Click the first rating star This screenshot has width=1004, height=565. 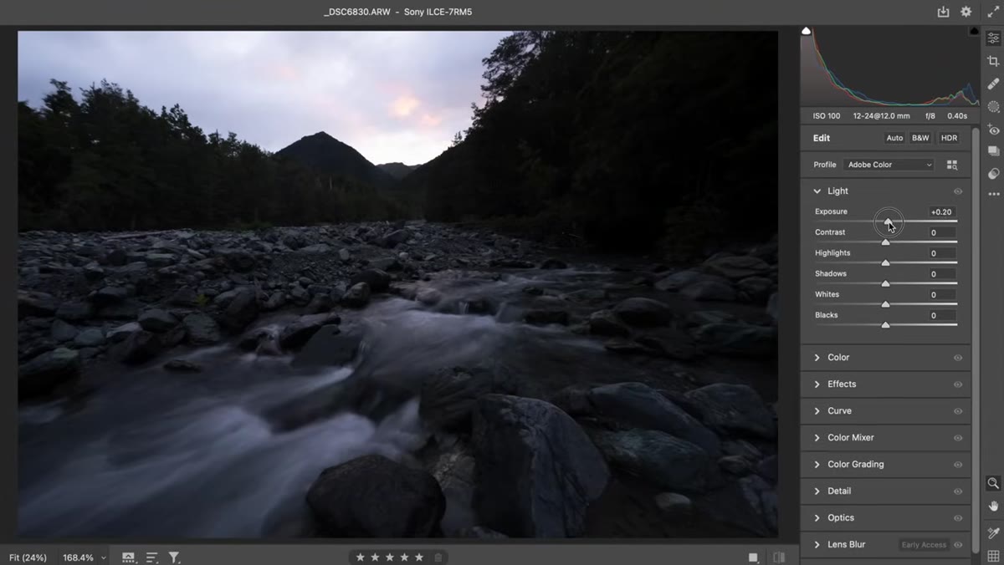(361, 557)
